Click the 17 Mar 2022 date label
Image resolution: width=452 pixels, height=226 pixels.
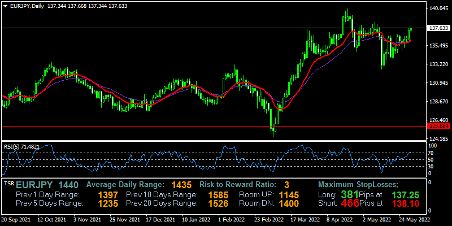pos(305,220)
